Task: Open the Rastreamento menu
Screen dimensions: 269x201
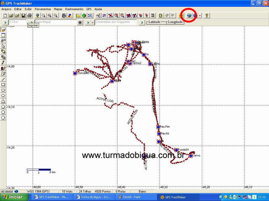Action: point(74,9)
